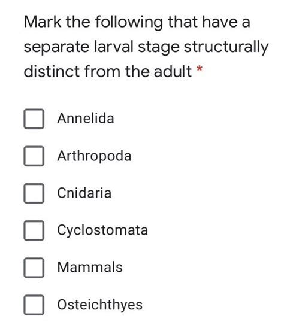Click the red required asterisk
284x334 pixels.
click(x=200, y=69)
